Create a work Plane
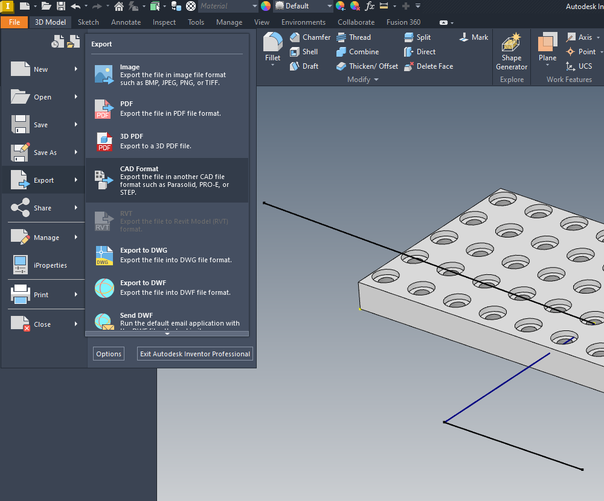This screenshot has width=604, height=501. [547, 46]
